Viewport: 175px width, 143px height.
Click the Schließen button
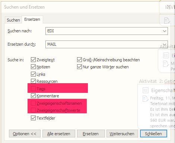coord(153,134)
